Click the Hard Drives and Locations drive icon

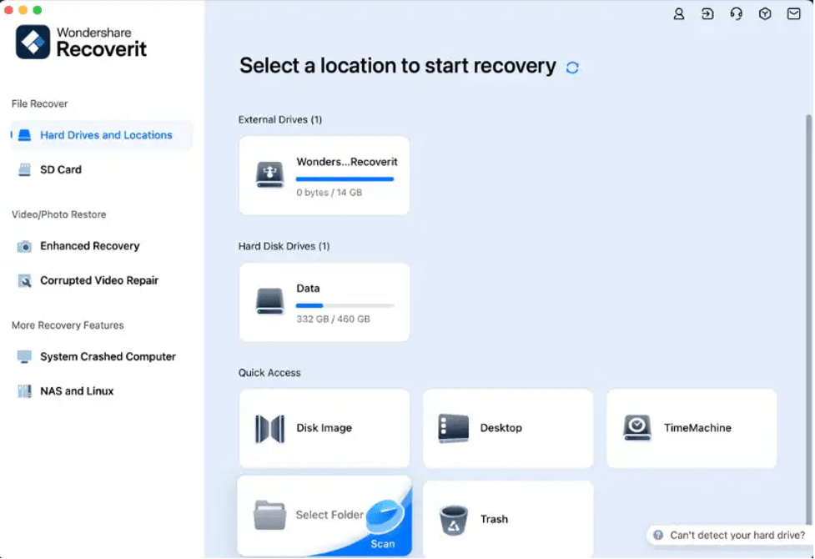click(24, 135)
